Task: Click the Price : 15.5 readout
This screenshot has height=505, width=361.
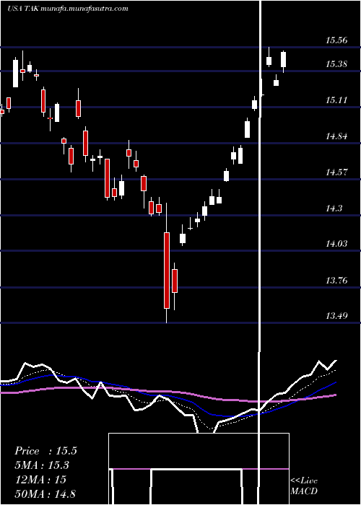Action: tap(45, 451)
